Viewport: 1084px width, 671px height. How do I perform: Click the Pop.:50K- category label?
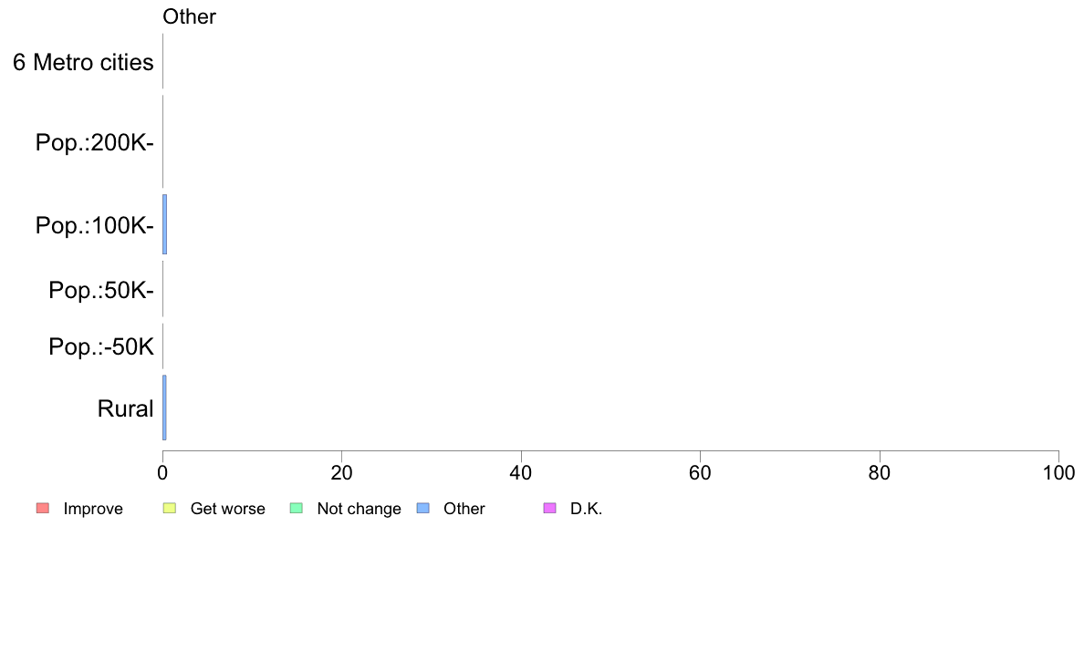click(x=101, y=290)
